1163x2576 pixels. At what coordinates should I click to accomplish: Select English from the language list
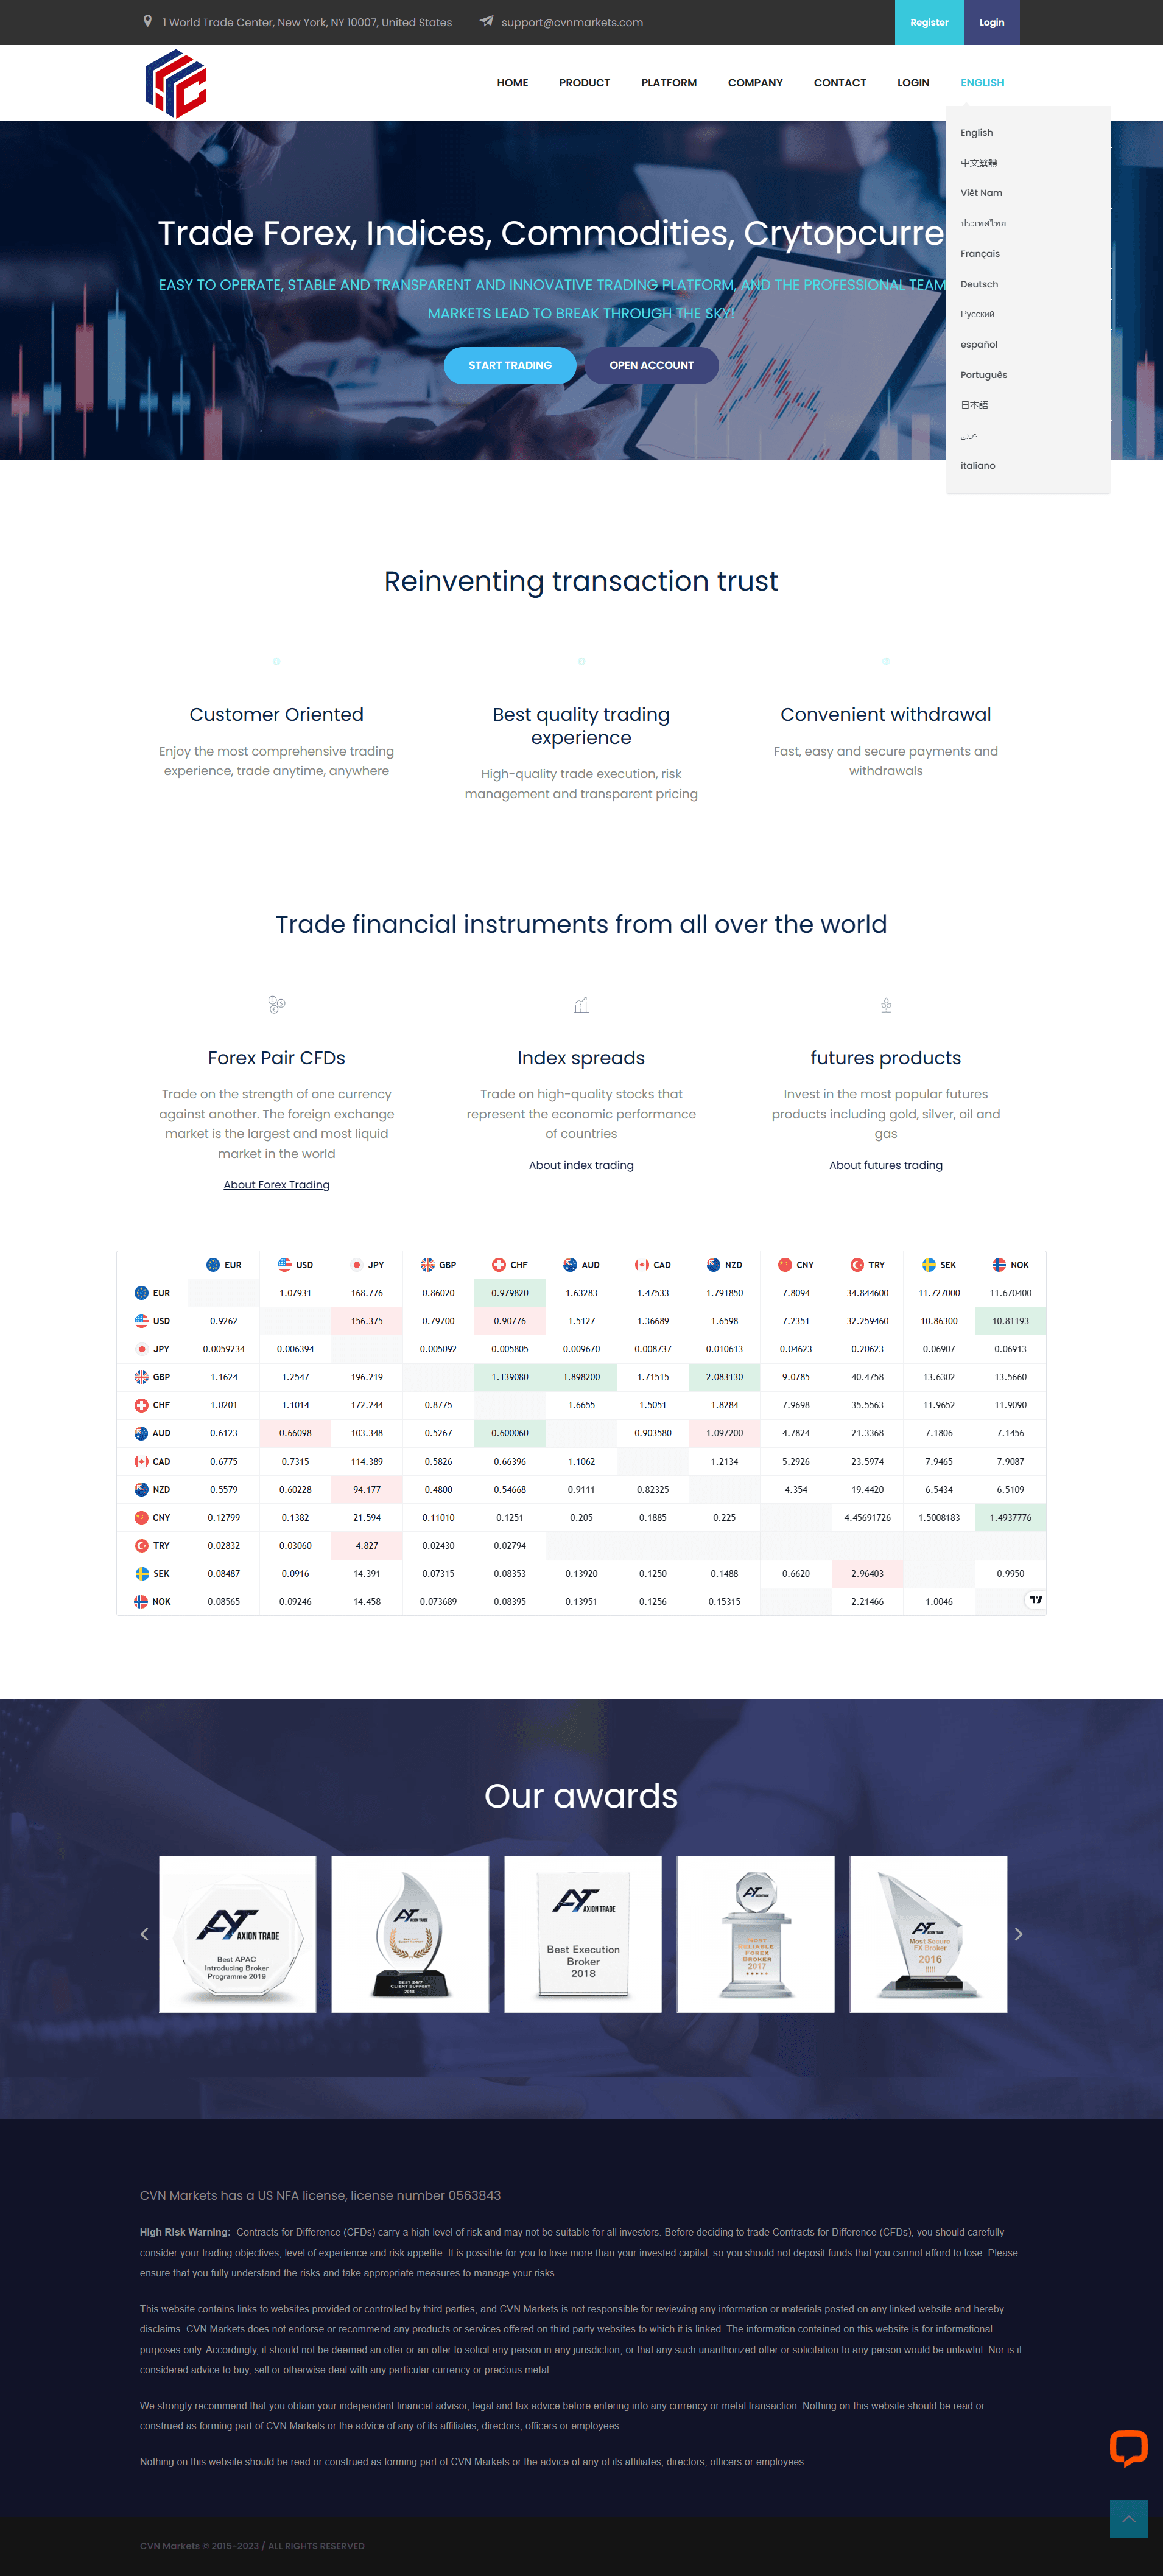click(x=976, y=132)
